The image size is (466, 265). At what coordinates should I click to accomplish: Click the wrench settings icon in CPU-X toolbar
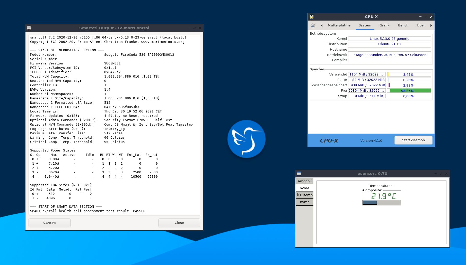pos(313,25)
